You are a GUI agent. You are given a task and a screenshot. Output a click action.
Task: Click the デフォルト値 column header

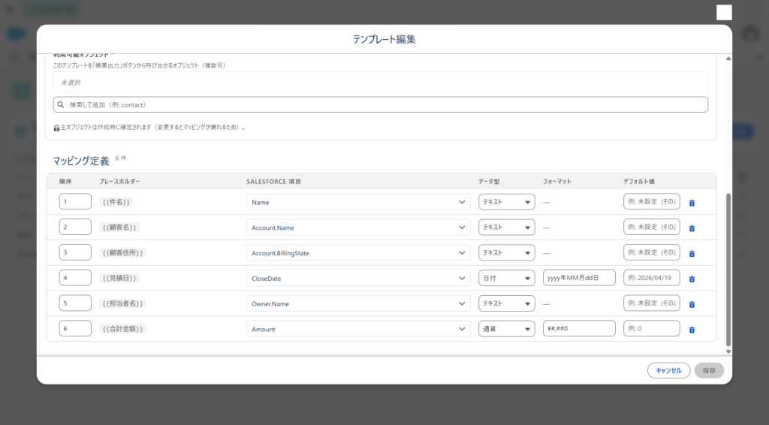[639, 182]
